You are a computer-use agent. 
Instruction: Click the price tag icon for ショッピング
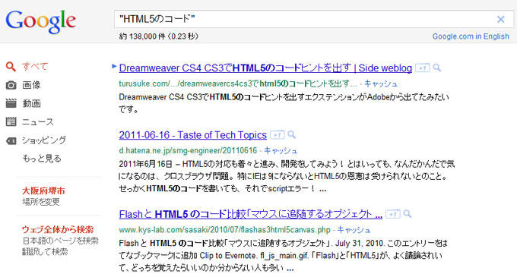[x=11, y=141]
